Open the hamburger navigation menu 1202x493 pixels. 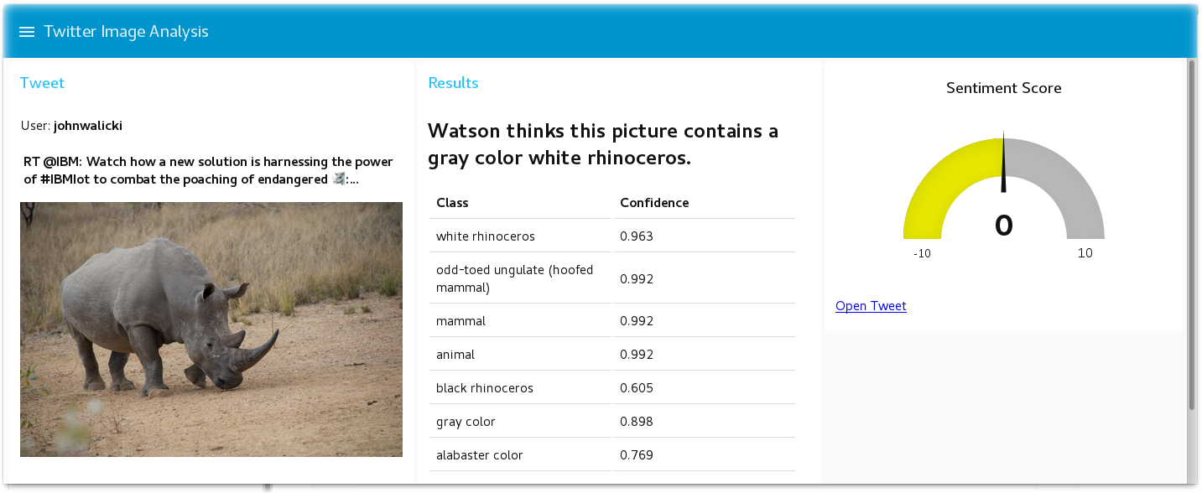27,32
